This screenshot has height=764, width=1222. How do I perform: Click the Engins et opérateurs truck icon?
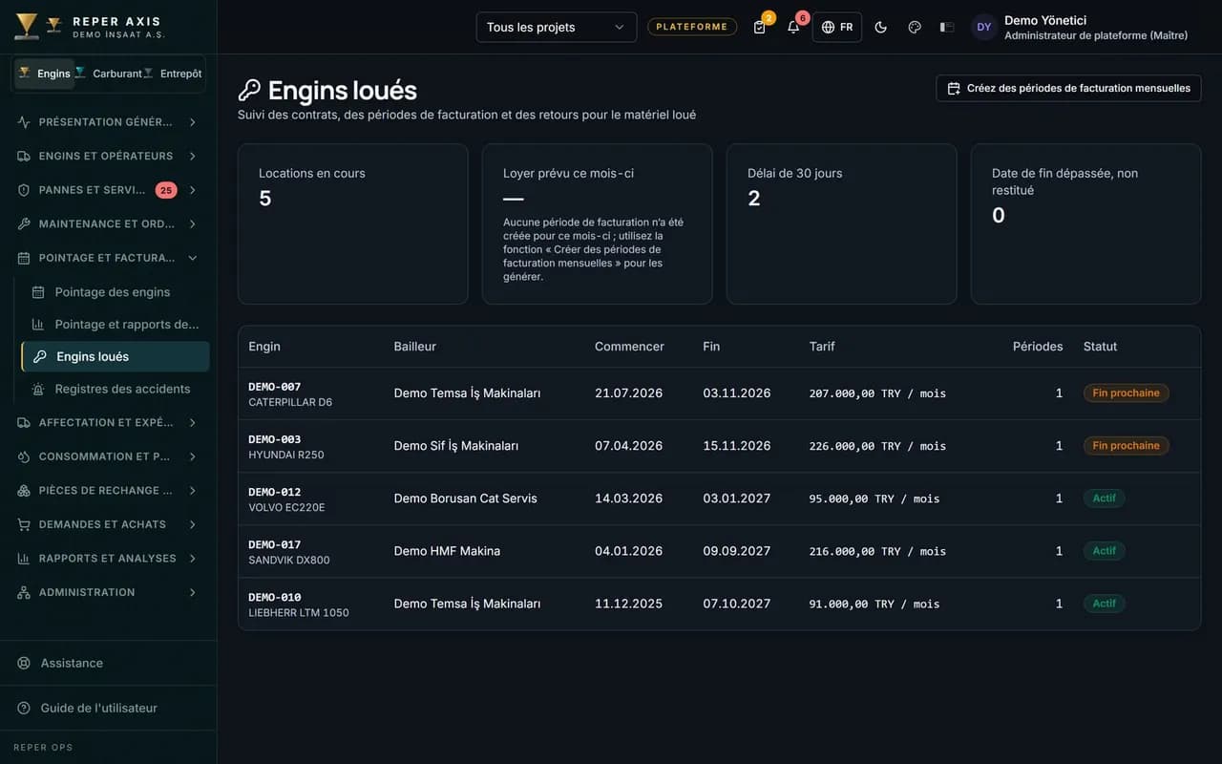pos(24,156)
